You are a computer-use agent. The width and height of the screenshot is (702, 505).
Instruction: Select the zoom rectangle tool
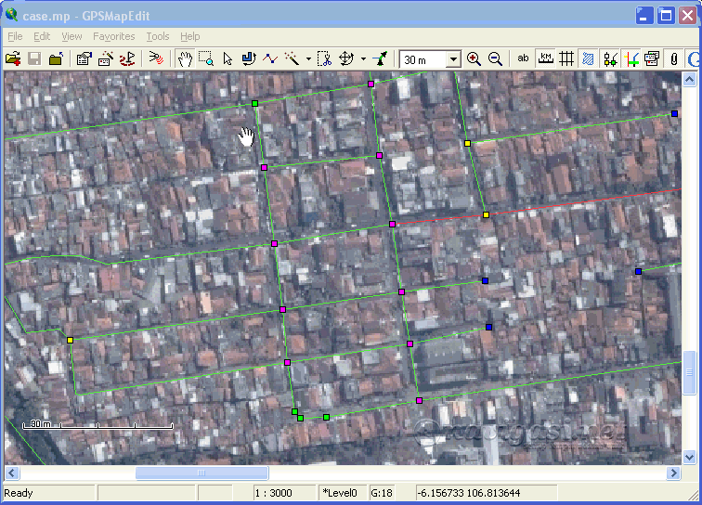click(x=206, y=58)
